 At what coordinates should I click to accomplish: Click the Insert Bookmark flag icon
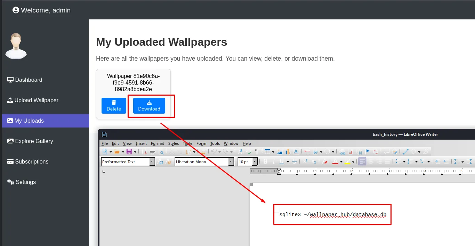click(368, 151)
